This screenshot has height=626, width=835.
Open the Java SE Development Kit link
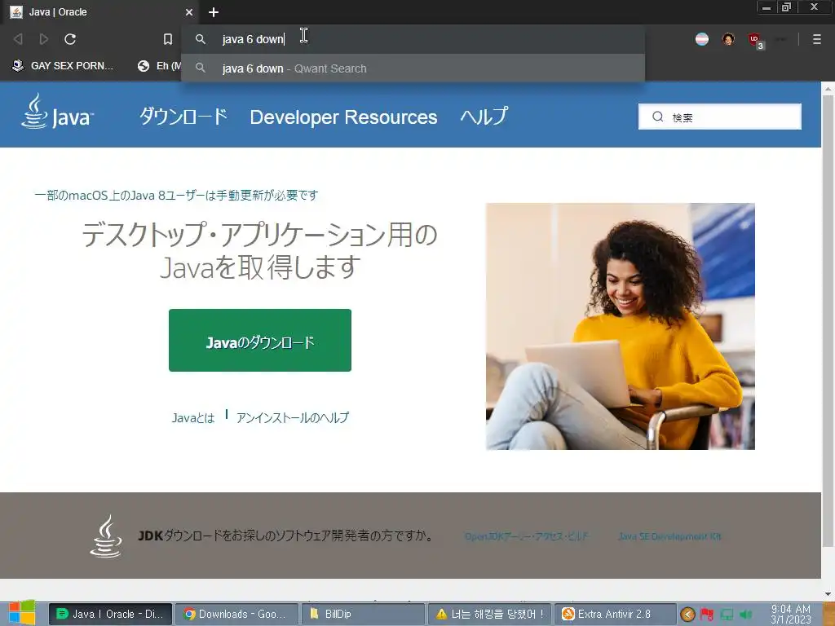point(670,536)
